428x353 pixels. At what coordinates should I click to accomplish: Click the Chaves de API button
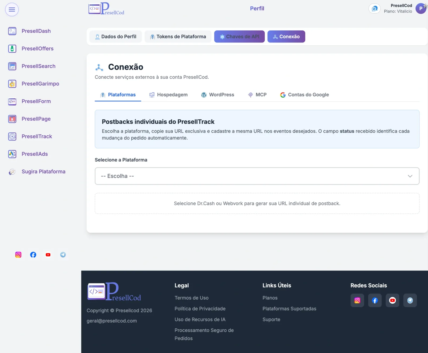point(239,37)
